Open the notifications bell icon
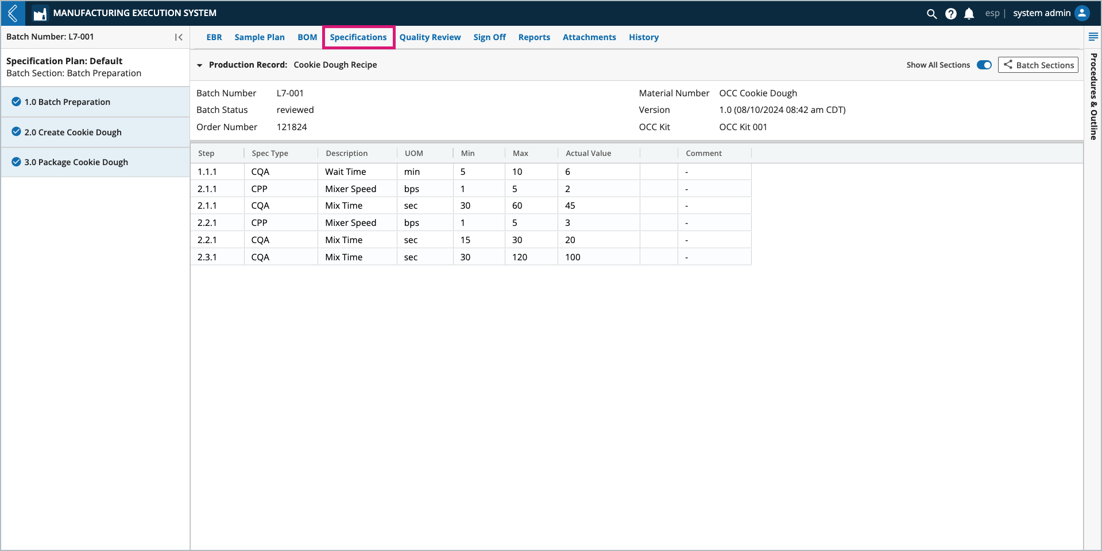This screenshot has height=551, width=1102. pyautogui.click(x=969, y=14)
